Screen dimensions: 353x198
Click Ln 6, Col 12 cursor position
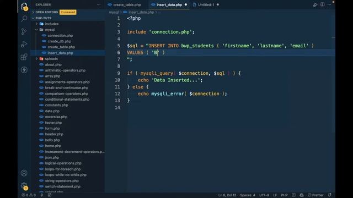click(x=227, y=195)
